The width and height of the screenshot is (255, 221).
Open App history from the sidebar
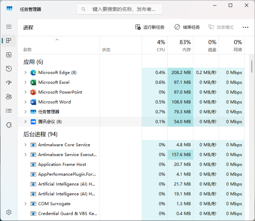(9, 69)
